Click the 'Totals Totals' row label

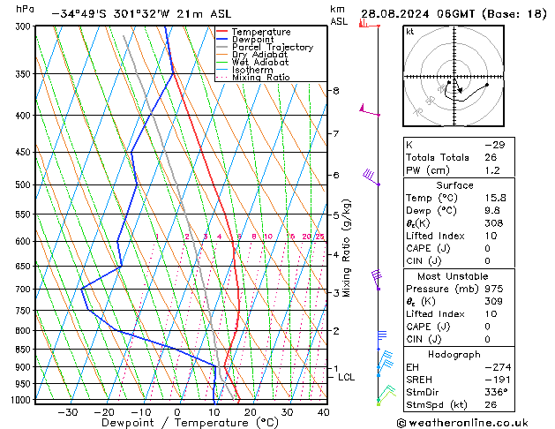tap(438, 157)
